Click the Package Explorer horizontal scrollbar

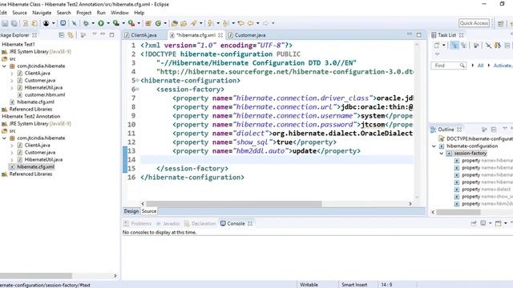pyautogui.click(x=35, y=275)
